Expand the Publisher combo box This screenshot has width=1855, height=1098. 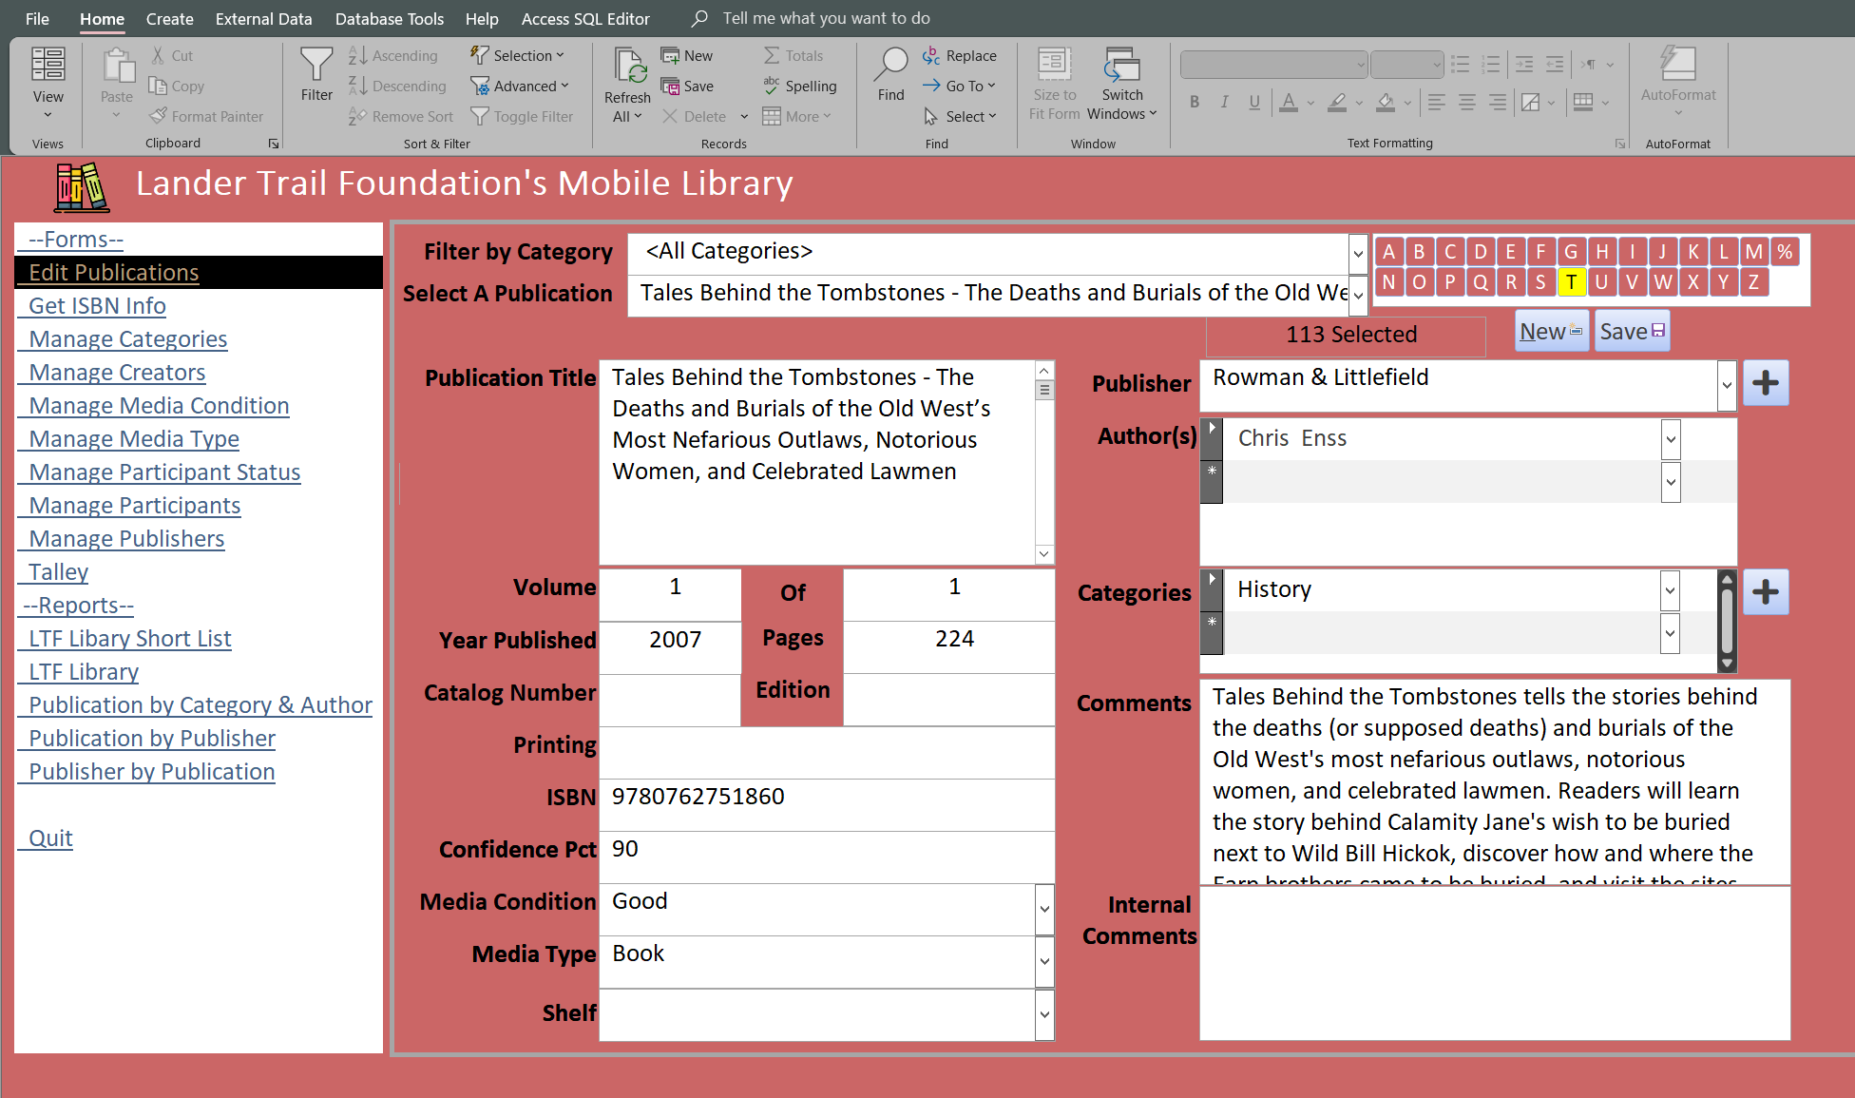[x=1726, y=385]
